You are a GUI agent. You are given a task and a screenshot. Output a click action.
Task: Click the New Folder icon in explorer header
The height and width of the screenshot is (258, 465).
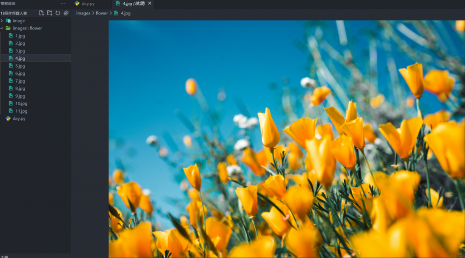click(x=49, y=13)
